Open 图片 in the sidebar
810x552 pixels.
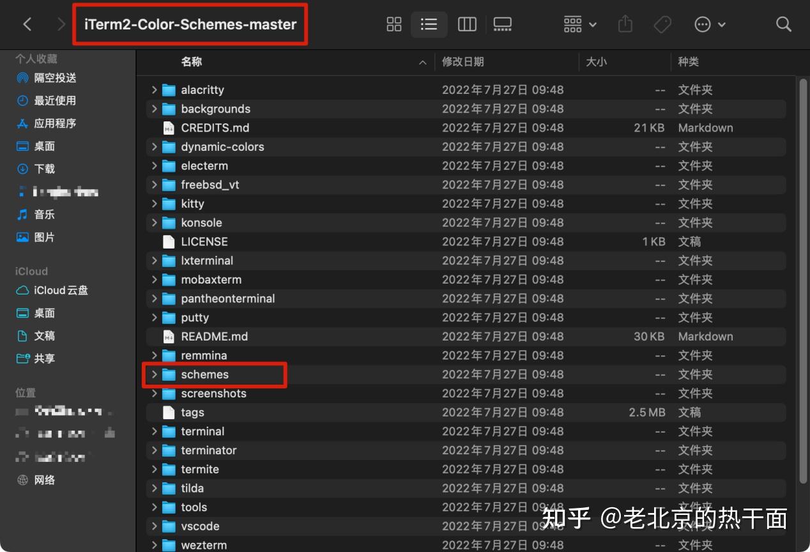click(x=36, y=237)
